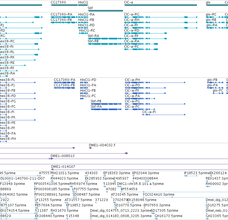
Task: Select EST EP18363.3prime
Action: point(104,176)
